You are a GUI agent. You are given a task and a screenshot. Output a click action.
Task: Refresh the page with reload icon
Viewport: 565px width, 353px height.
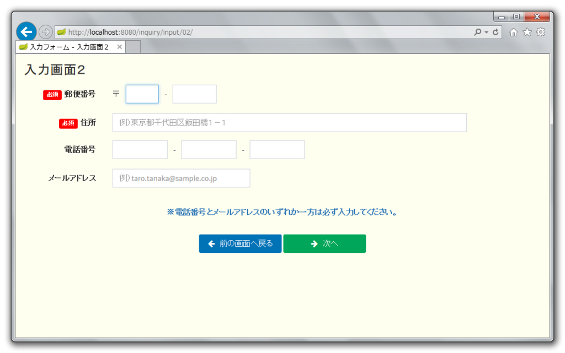495,32
